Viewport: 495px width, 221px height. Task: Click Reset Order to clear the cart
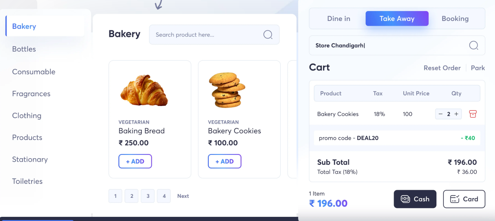[442, 68]
